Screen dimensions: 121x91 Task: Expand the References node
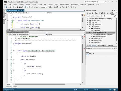tap(89, 29)
